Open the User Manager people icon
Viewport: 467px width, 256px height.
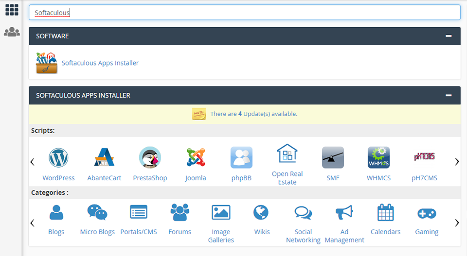coord(12,32)
